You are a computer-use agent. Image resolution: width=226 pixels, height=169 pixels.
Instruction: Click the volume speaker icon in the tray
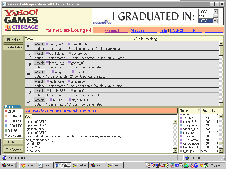[167, 165]
